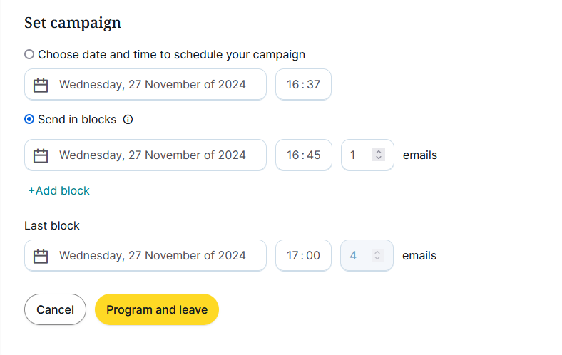Click Program and leave button
The width and height of the screenshot is (562, 355).
tap(157, 310)
